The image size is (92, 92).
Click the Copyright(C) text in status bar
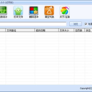[x=86, y=88]
